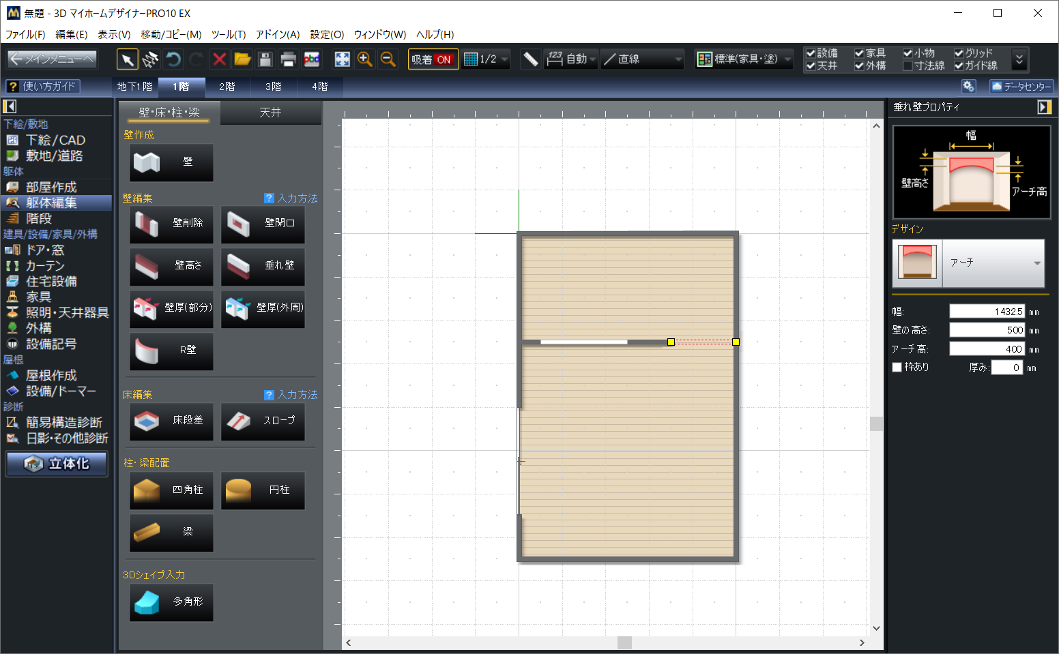Click the printer icon
The image size is (1059, 654).
click(288, 60)
